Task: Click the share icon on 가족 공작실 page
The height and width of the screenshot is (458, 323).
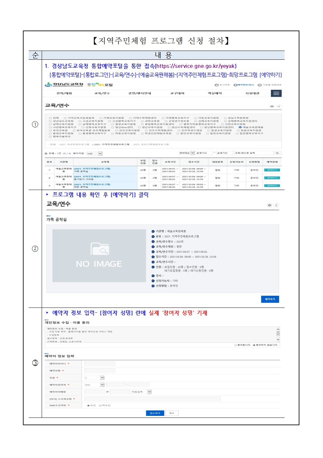Action: tap(276, 205)
